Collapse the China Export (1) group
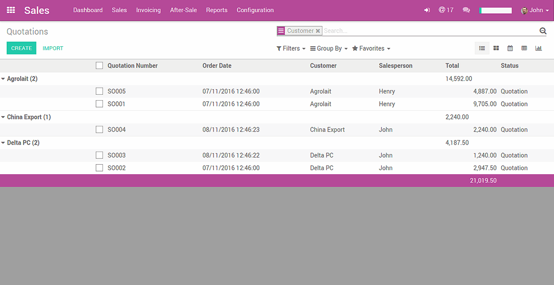This screenshot has width=554, height=285. click(x=26, y=117)
